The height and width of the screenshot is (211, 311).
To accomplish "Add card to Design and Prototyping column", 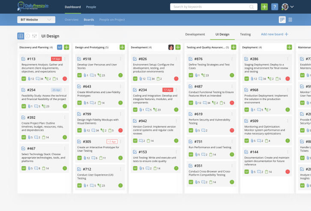I will pos(122,47).
